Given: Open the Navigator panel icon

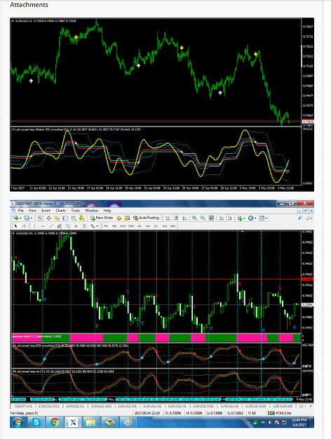Looking at the screenshot, I should (57, 218).
